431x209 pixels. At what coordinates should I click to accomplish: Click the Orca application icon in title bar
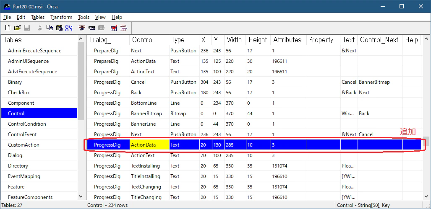7,6
